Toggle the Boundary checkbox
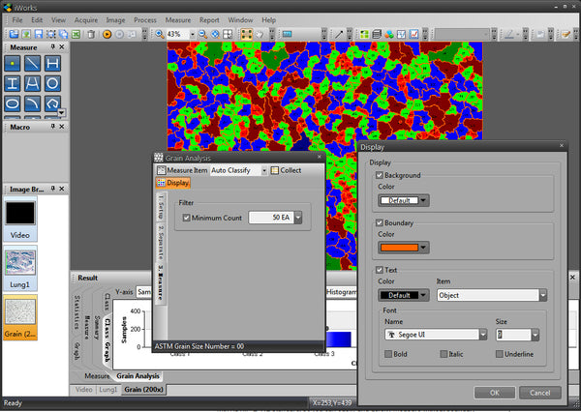Image resolution: width=581 pixels, height=412 pixels. (380, 222)
